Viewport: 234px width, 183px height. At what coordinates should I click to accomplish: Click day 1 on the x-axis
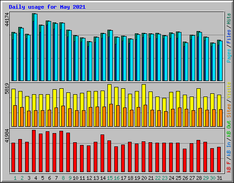click(15, 178)
